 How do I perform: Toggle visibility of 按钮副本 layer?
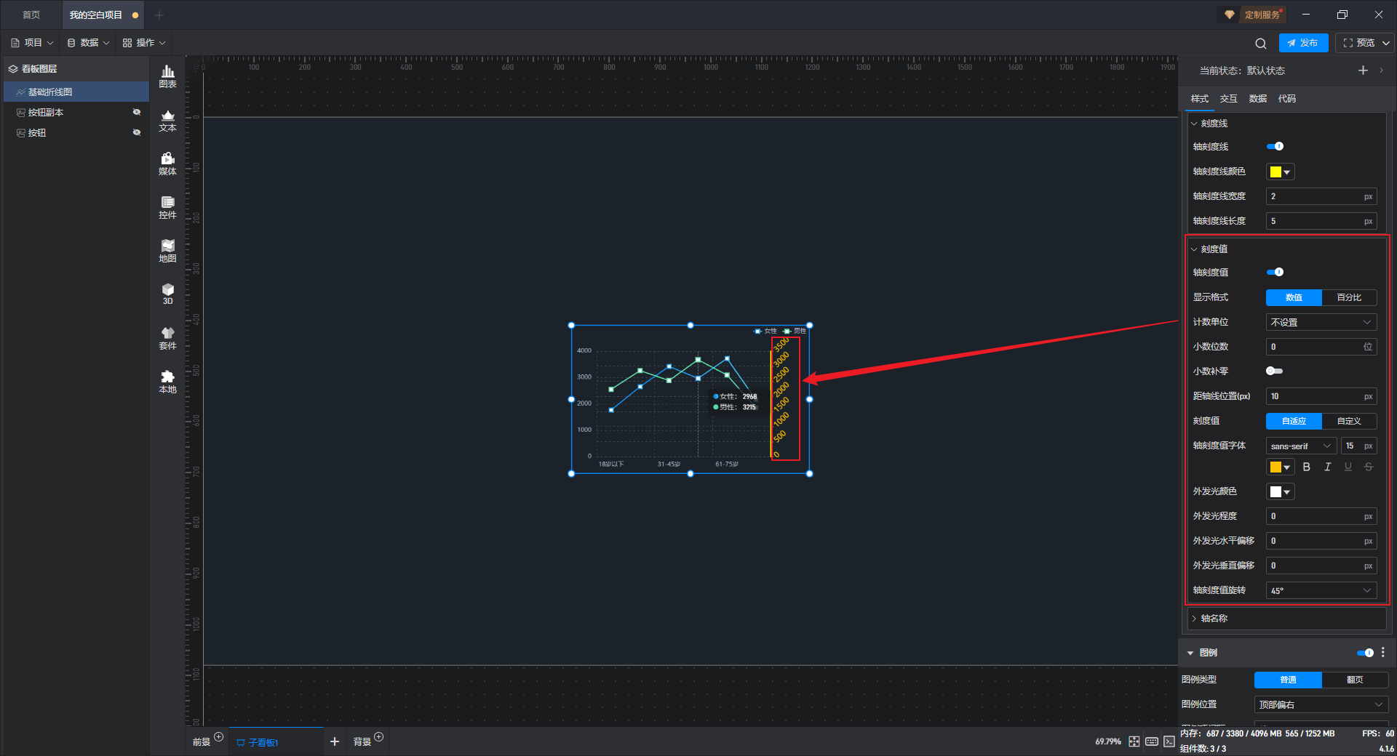coord(137,113)
